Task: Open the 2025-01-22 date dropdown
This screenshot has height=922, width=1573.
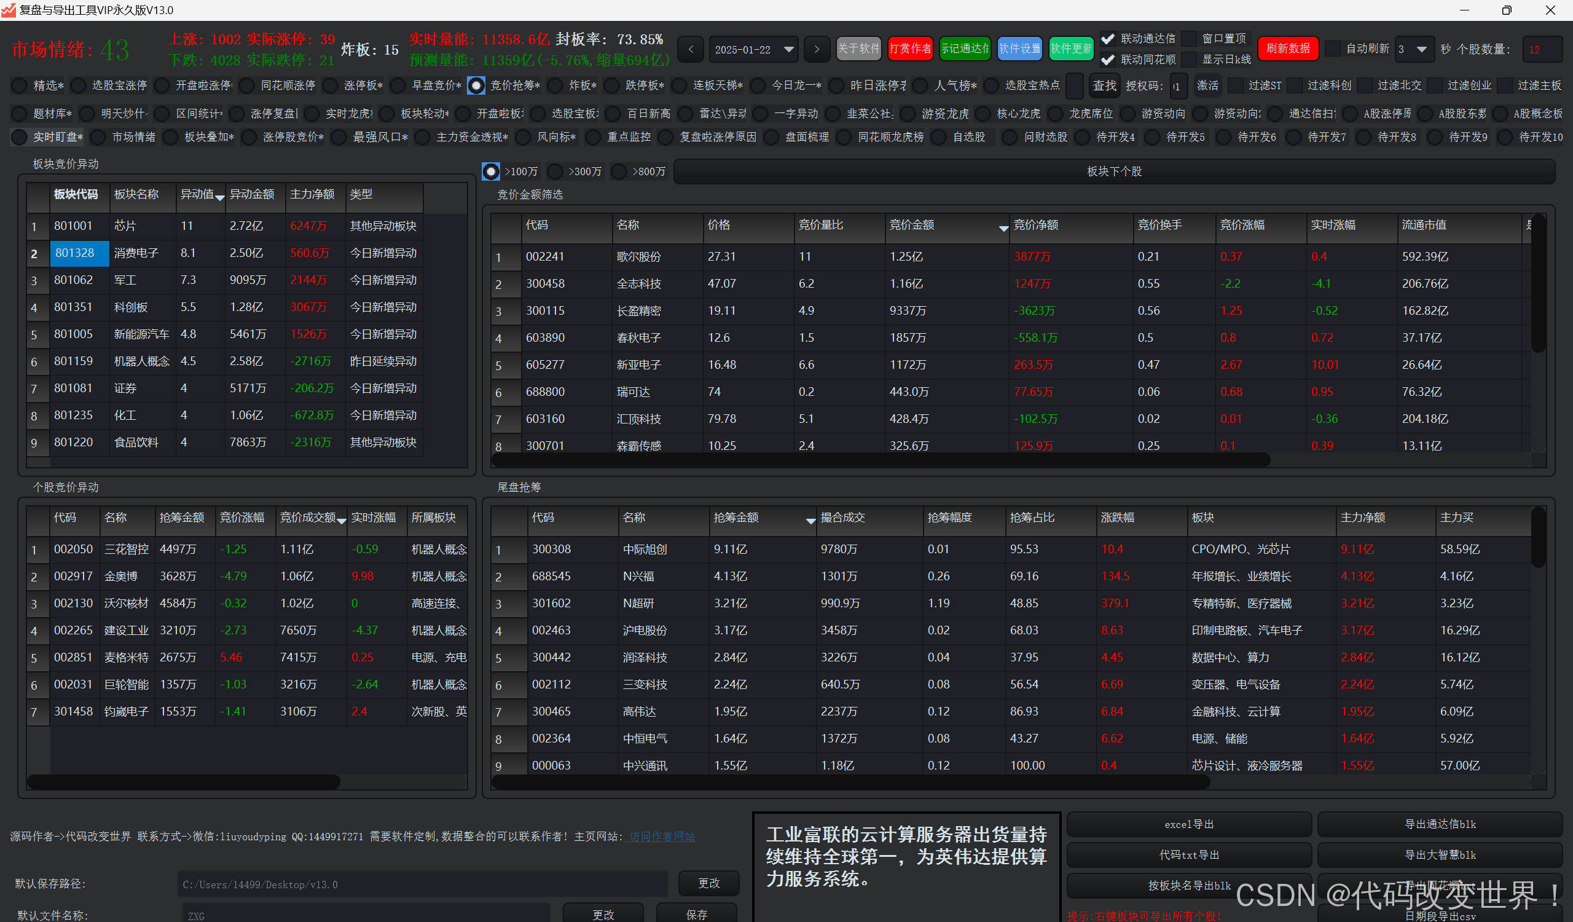Action: pyautogui.click(x=788, y=49)
